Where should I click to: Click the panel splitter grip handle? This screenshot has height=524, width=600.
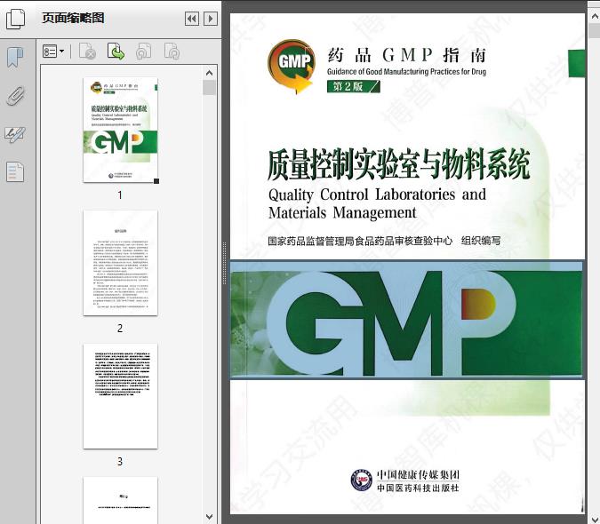tap(225, 263)
